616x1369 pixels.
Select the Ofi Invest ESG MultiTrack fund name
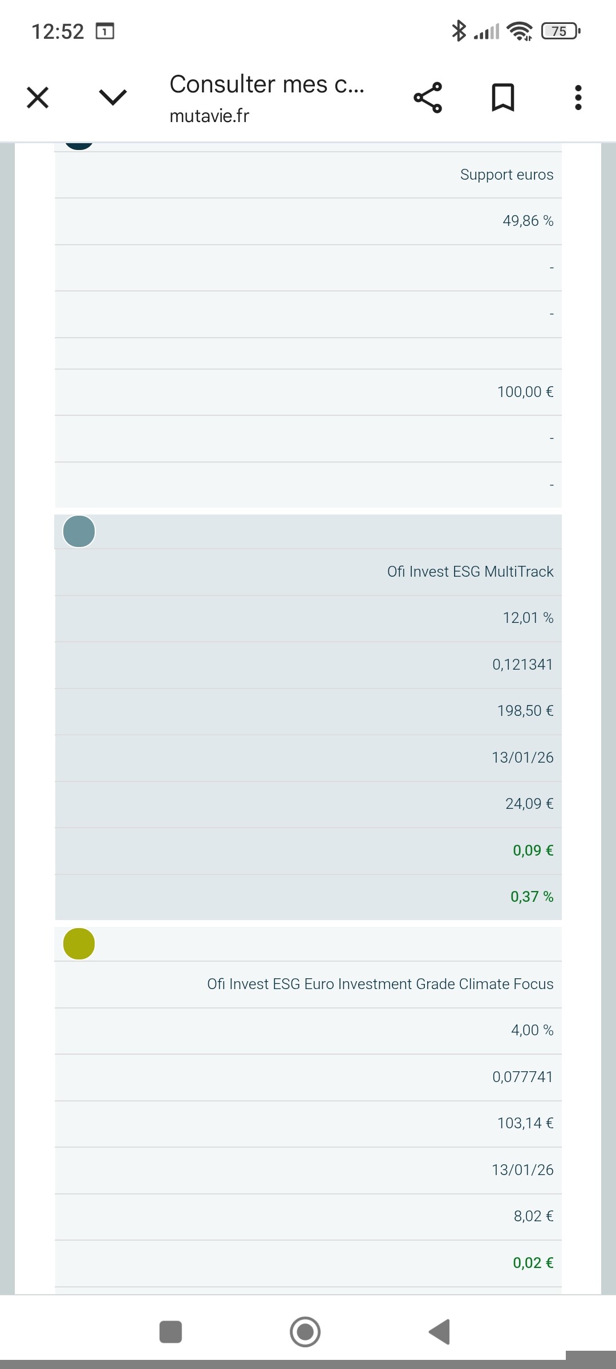[470, 572]
